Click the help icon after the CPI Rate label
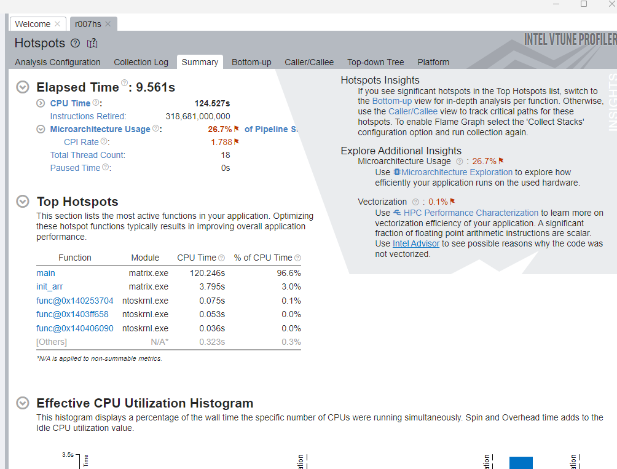617x469 pixels. [x=104, y=141]
